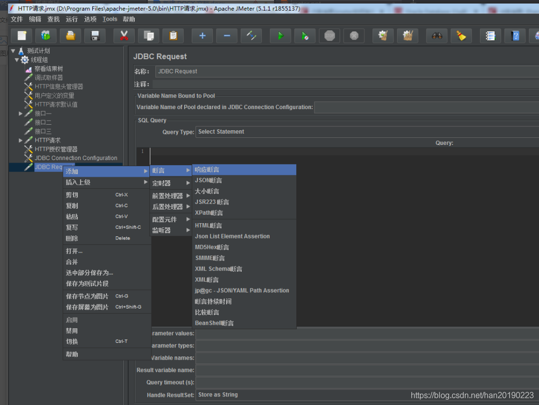Image resolution: width=539 pixels, height=405 pixels.
Task: Click 保存为测试片段 in the context menu
Action: click(106, 283)
